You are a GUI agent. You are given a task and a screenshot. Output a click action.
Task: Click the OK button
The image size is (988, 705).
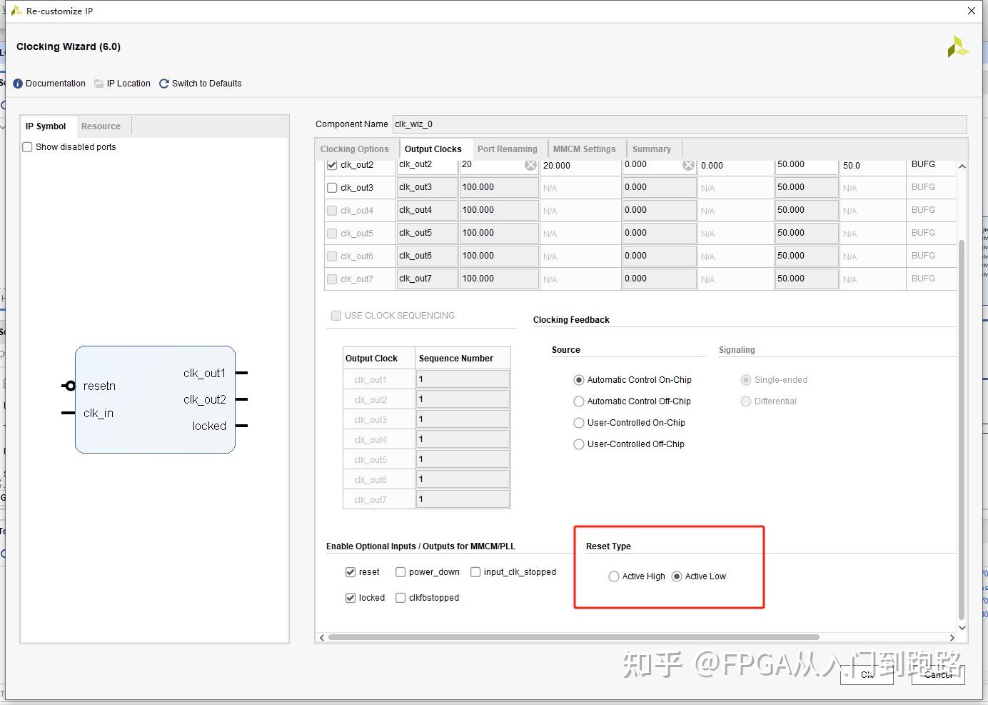pos(866,674)
